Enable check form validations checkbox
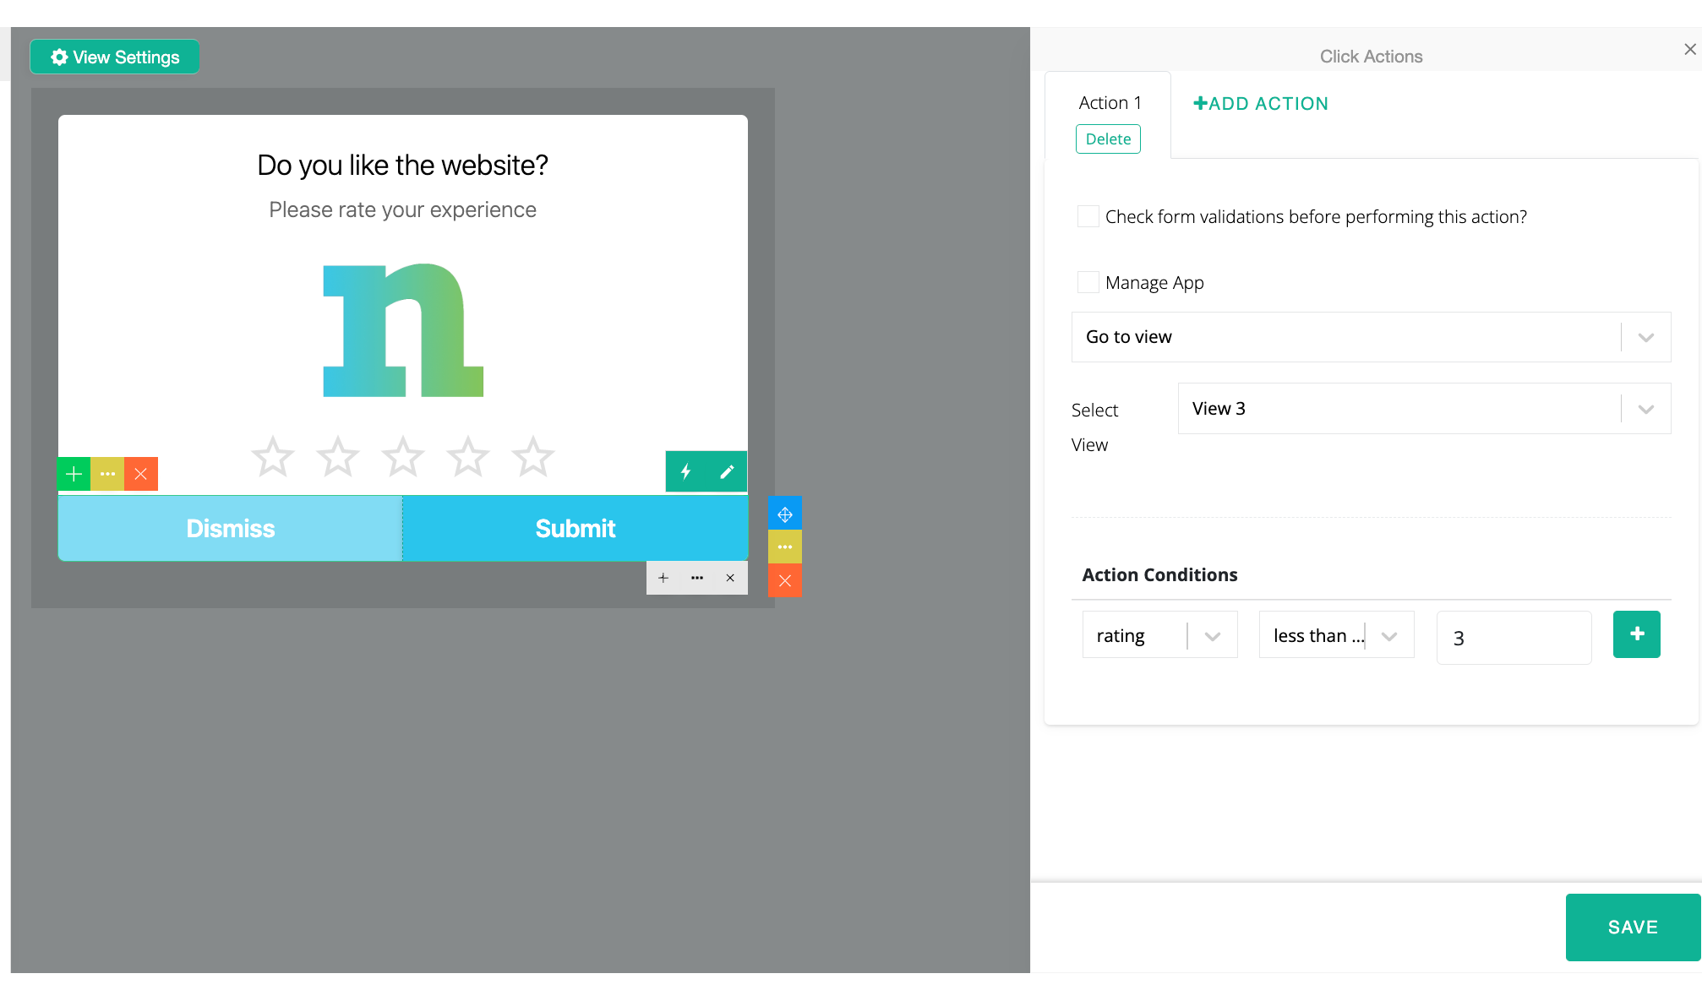The image size is (1702, 990). coord(1088,216)
